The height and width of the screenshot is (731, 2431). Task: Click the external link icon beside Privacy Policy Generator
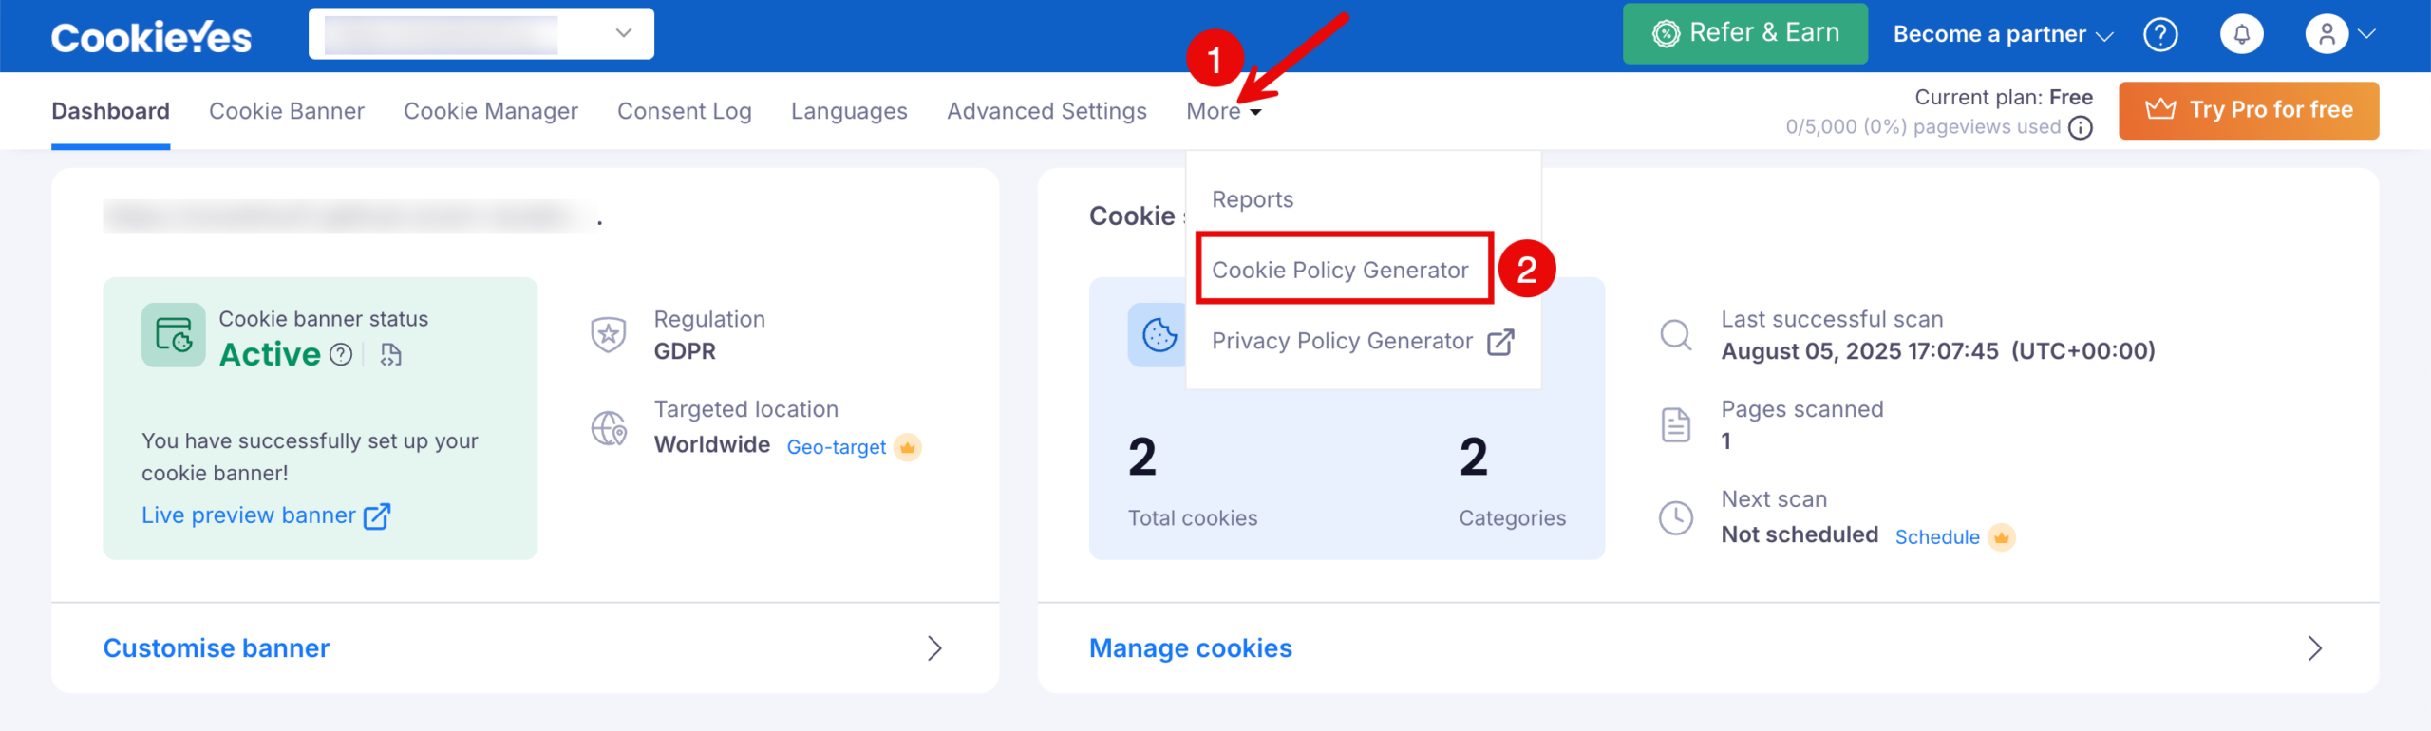click(1500, 342)
